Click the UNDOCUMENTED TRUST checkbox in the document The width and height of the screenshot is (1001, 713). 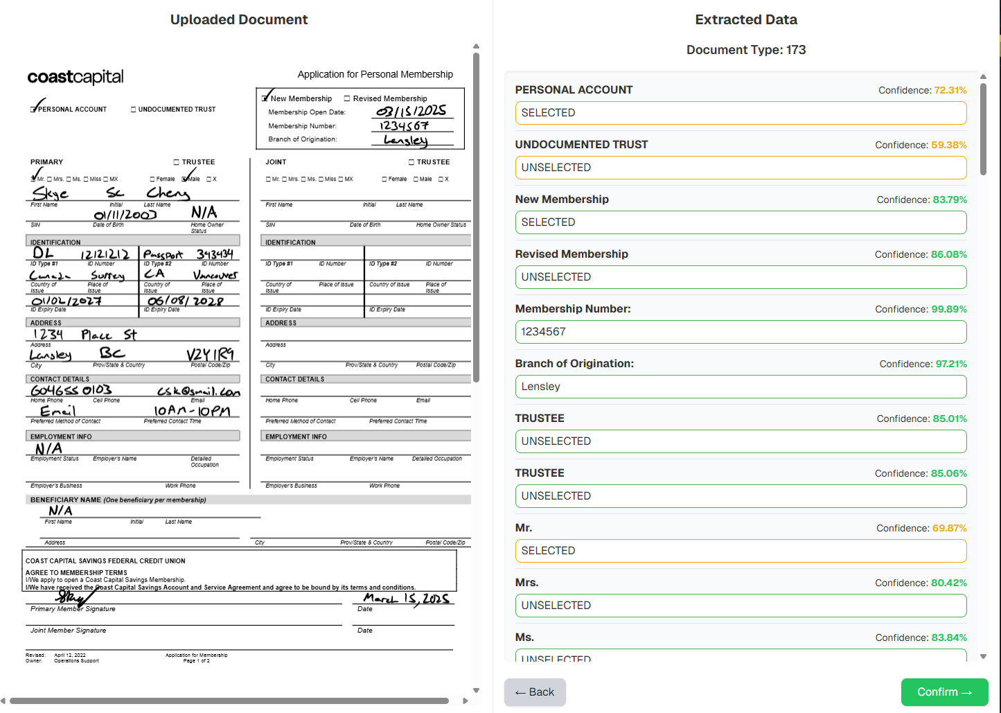(x=134, y=109)
